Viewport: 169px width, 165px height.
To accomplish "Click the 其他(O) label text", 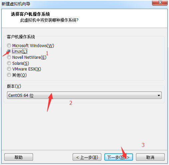I will coord(19,75).
